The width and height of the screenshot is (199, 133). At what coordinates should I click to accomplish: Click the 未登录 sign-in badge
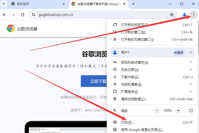(x=179, y=52)
